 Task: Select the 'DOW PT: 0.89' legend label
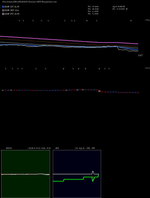pos(12,14)
